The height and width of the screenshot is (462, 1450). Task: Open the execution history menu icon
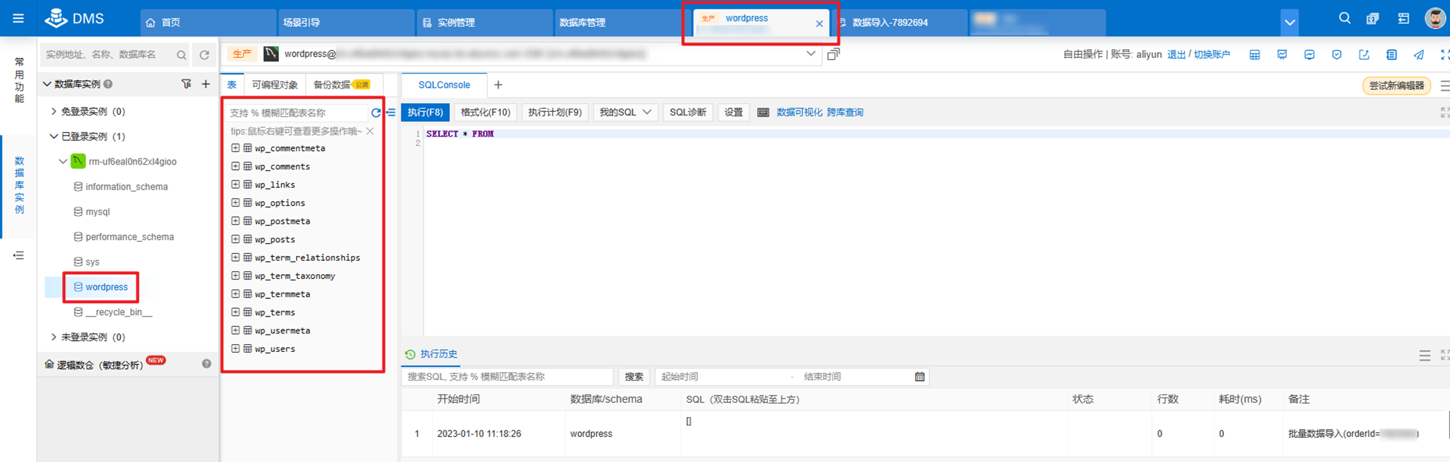click(1424, 356)
